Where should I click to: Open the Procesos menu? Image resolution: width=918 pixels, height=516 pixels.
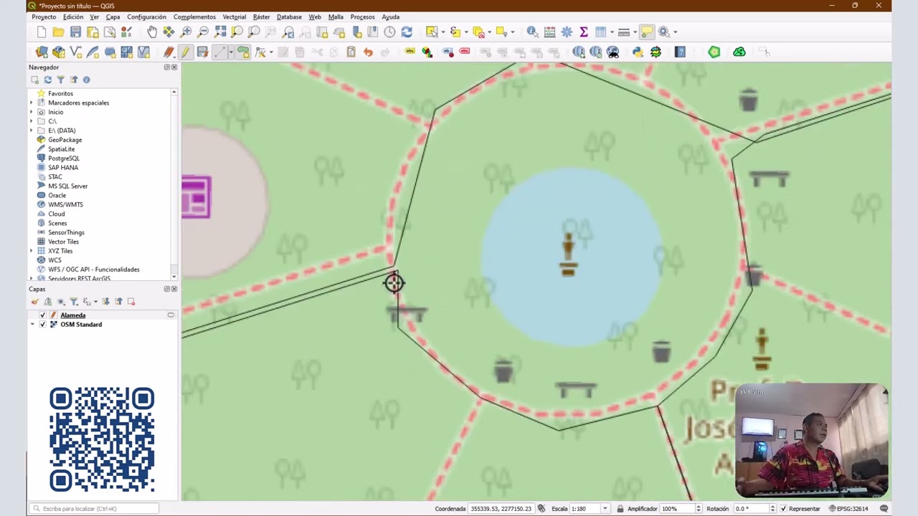(x=362, y=16)
